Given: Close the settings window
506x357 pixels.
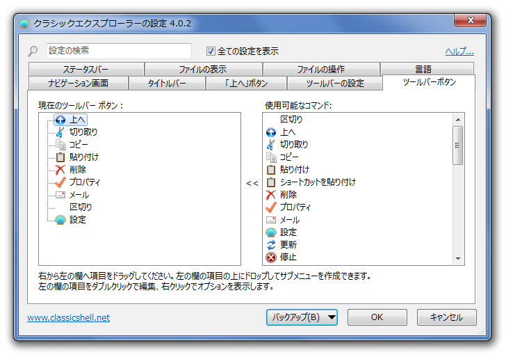Looking at the screenshot, I should coord(470,20).
